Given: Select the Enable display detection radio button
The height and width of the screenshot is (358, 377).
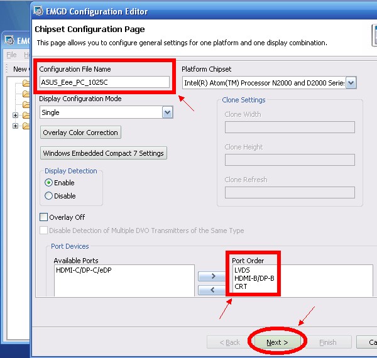Looking at the screenshot, I should 49,183.
